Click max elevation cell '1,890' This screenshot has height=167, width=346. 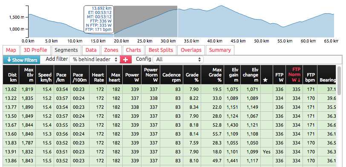(x=27, y=107)
